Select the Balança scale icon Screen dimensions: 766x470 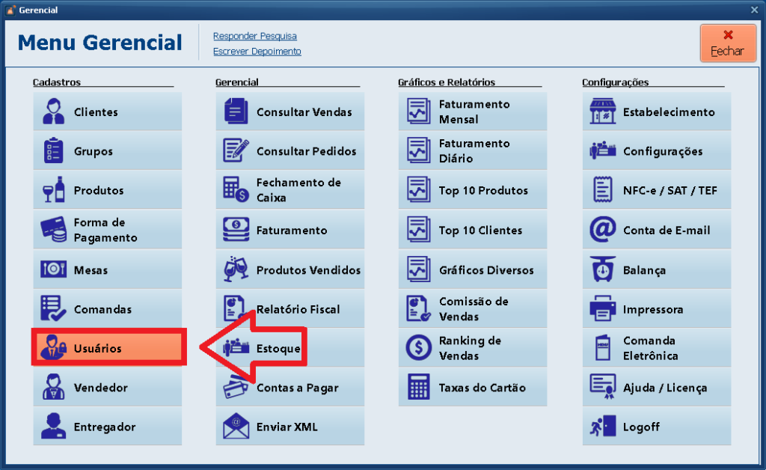[602, 270]
